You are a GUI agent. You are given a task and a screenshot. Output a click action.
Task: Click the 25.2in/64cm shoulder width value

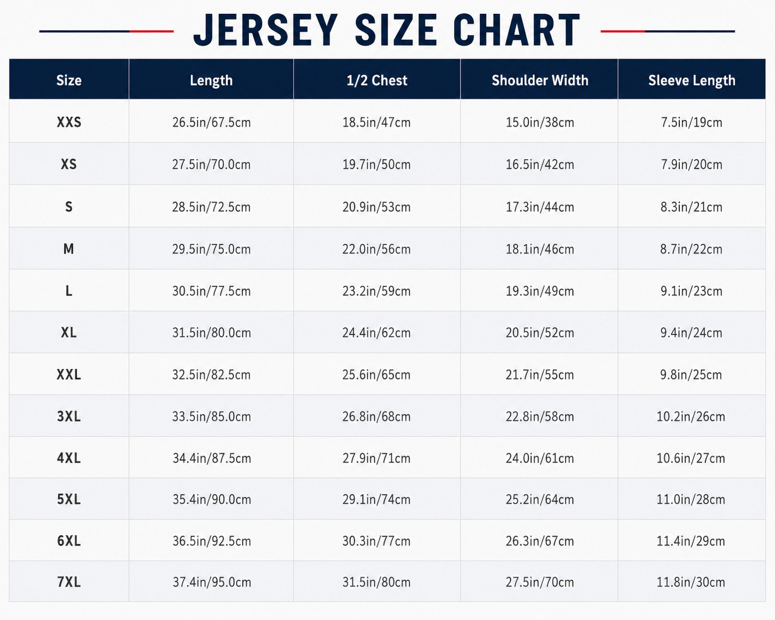[x=540, y=500]
